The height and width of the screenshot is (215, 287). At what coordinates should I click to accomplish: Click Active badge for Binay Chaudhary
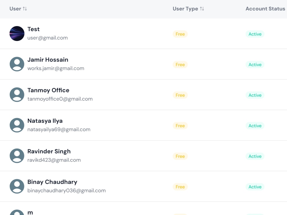pos(255,187)
